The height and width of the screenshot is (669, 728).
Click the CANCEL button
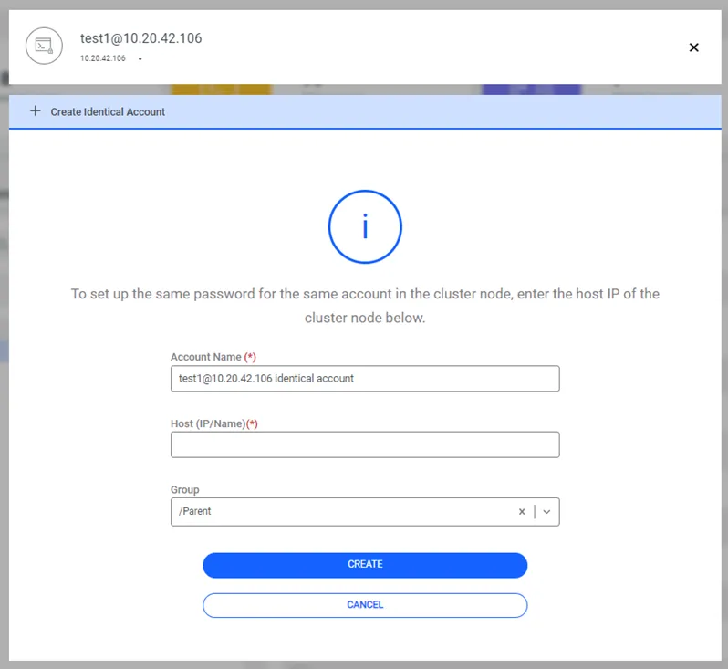click(x=365, y=605)
